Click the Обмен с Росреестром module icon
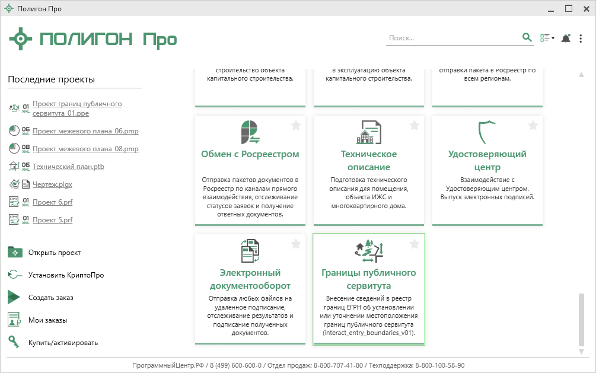 [250, 132]
